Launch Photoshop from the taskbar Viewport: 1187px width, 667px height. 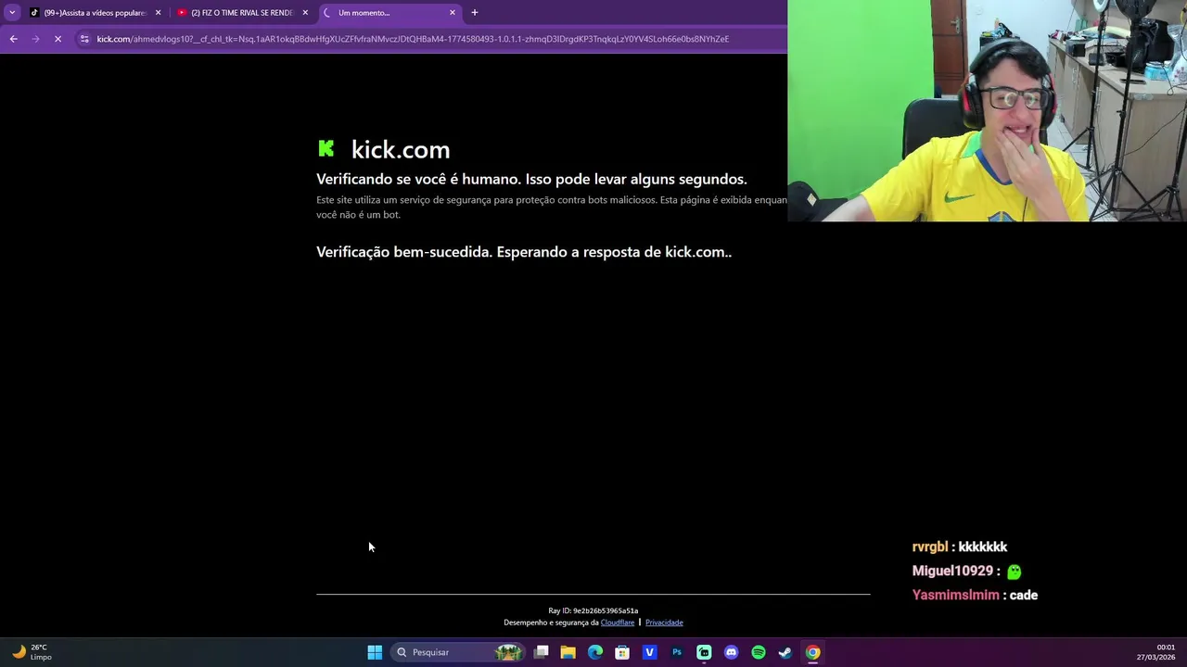[677, 652]
